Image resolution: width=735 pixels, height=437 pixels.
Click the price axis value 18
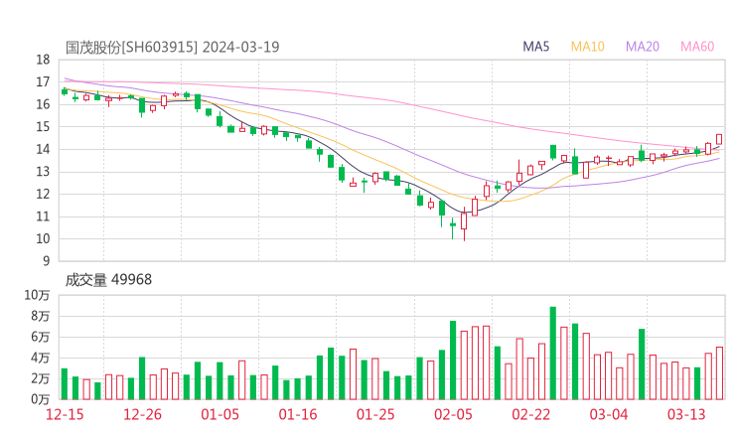pyautogui.click(x=43, y=60)
